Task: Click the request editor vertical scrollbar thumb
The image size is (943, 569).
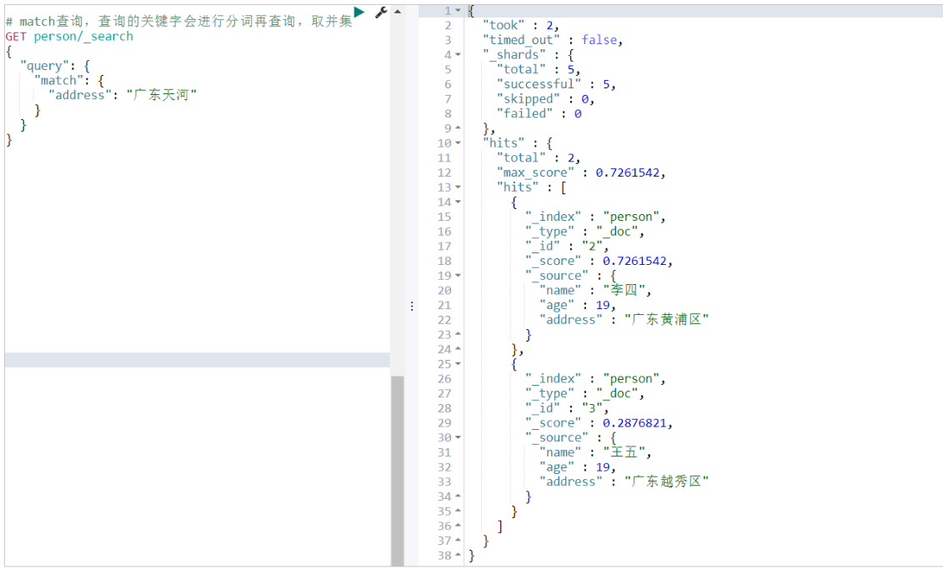Action: point(397,471)
